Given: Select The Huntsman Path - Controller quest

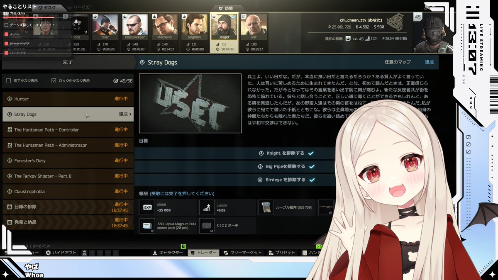Looking at the screenshot, I should tap(68, 130).
